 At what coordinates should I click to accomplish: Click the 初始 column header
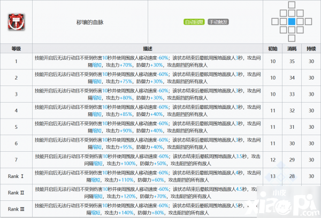[x=273, y=49]
